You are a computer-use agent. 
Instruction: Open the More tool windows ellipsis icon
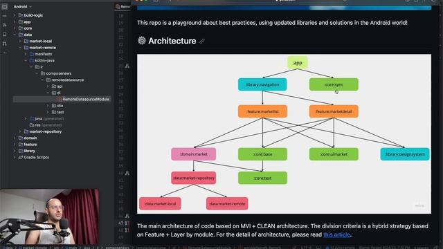5,53
